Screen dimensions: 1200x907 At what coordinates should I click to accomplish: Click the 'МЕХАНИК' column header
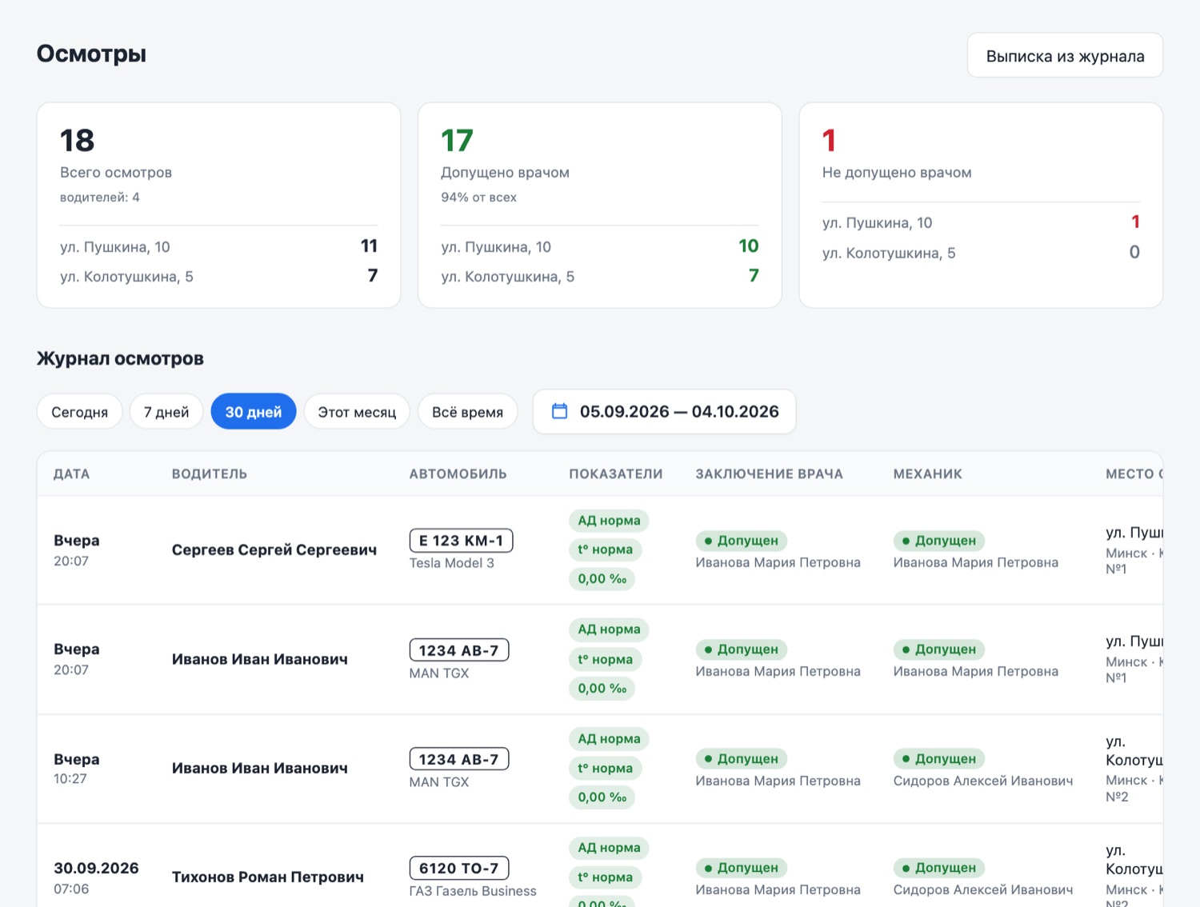point(928,473)
